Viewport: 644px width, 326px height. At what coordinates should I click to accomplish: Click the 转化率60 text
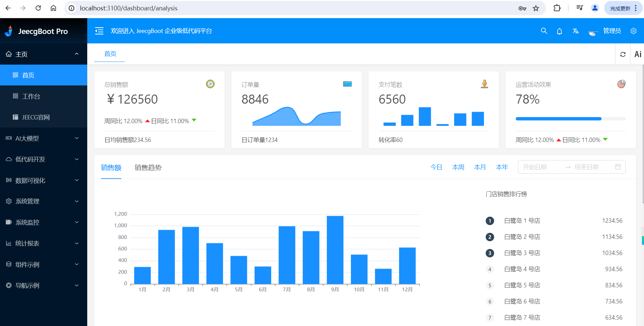390,140
